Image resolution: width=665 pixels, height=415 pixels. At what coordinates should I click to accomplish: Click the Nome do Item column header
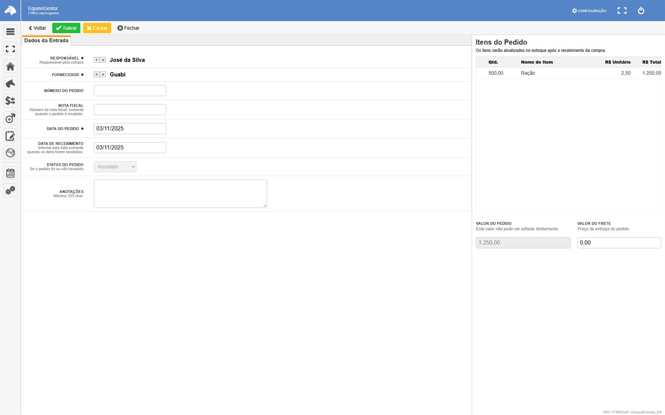point(537,62)
